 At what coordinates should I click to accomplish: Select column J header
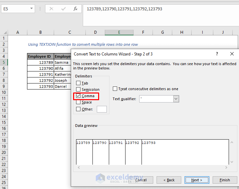pyautogui.click(x=223, y=32)
